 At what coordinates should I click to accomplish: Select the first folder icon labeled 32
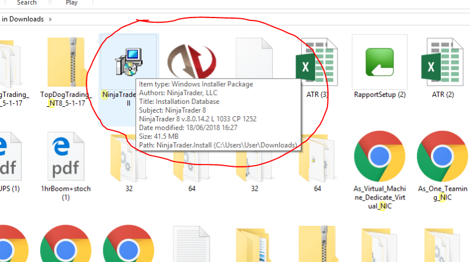pos(128,158)
